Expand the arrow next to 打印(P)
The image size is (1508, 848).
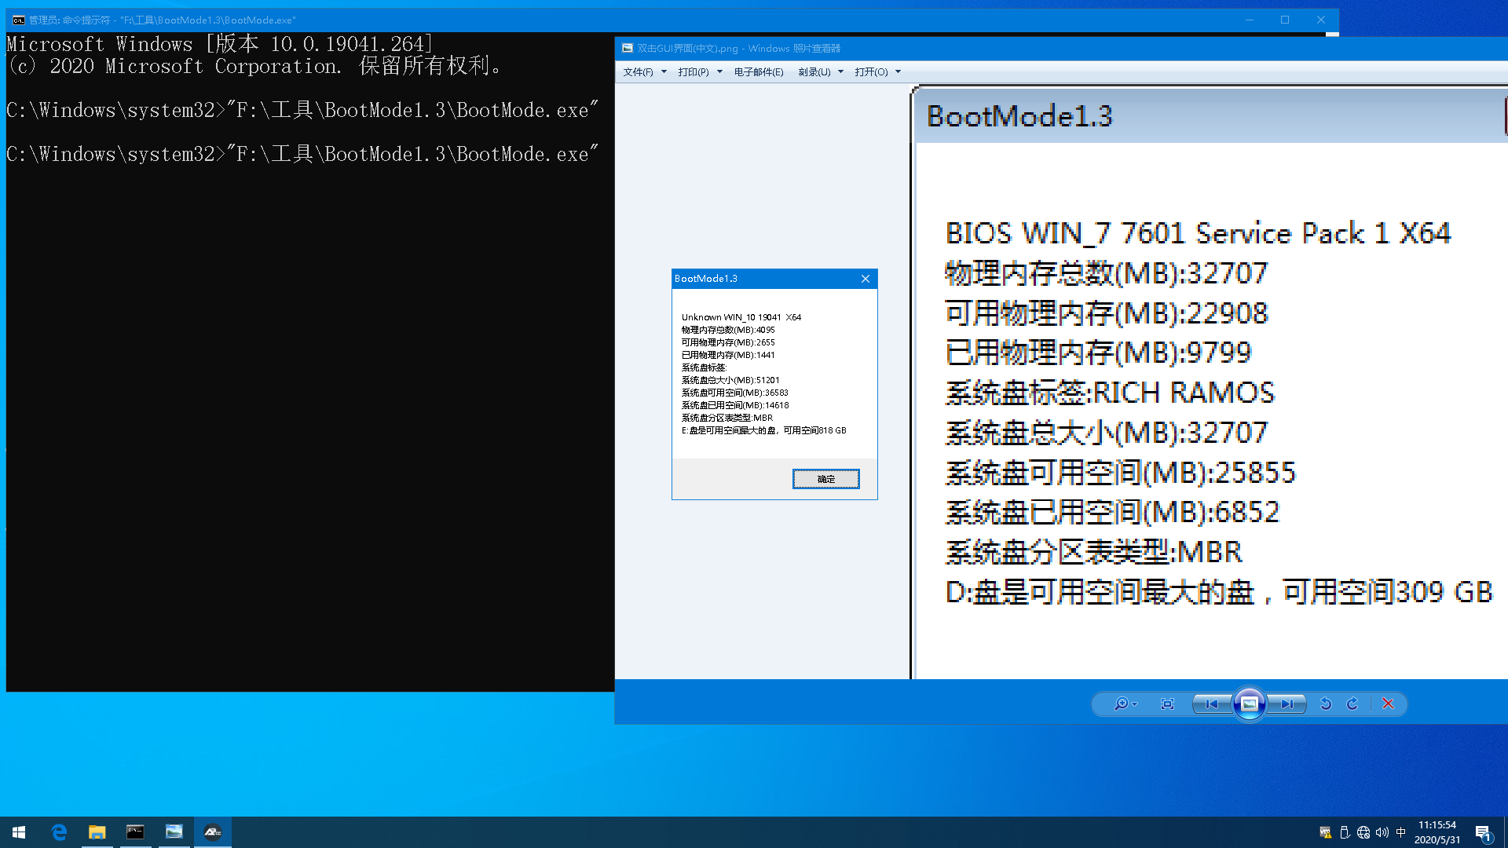[719, 72]
